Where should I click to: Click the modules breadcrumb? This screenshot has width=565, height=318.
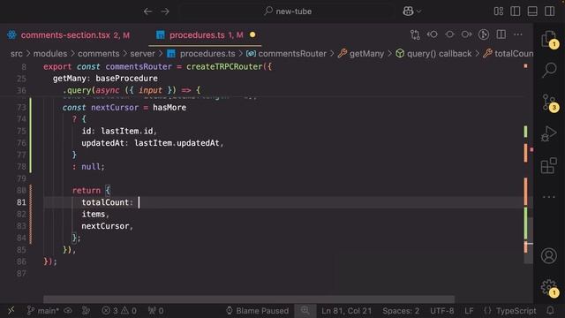[x=50, y=54]
